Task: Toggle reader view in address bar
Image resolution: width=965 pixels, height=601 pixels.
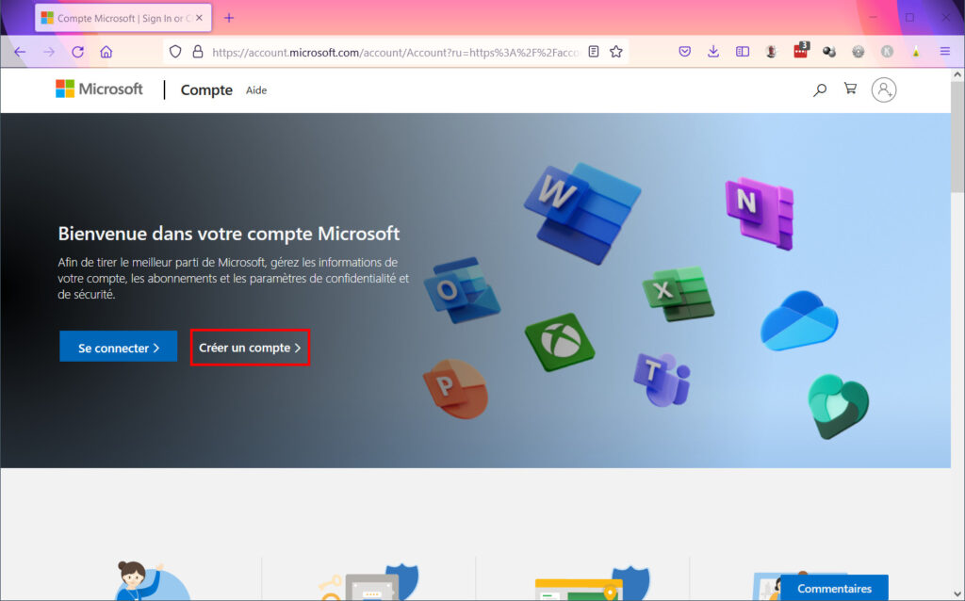Action: click(594, 53)
